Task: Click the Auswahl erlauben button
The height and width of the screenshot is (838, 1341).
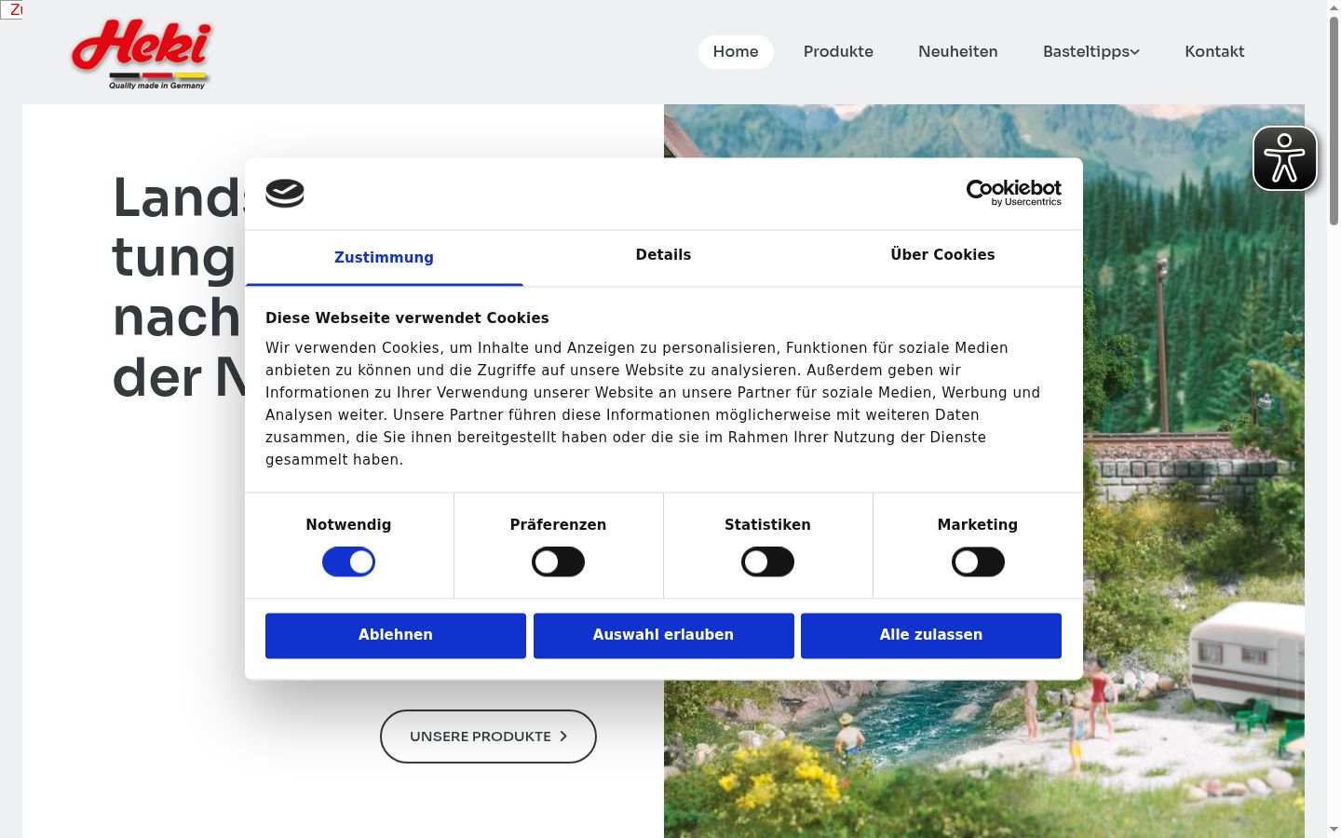Action: coord(663,635)
